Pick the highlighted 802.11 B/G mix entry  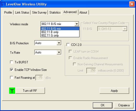[x=60, y=29]
